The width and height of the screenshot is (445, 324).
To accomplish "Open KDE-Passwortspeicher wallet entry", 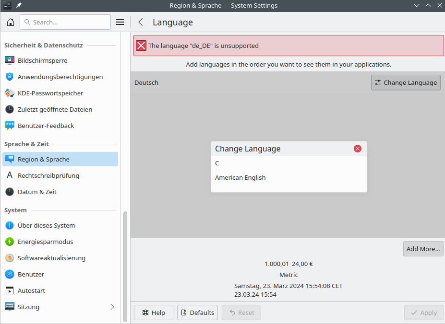I will pos(60,93).
